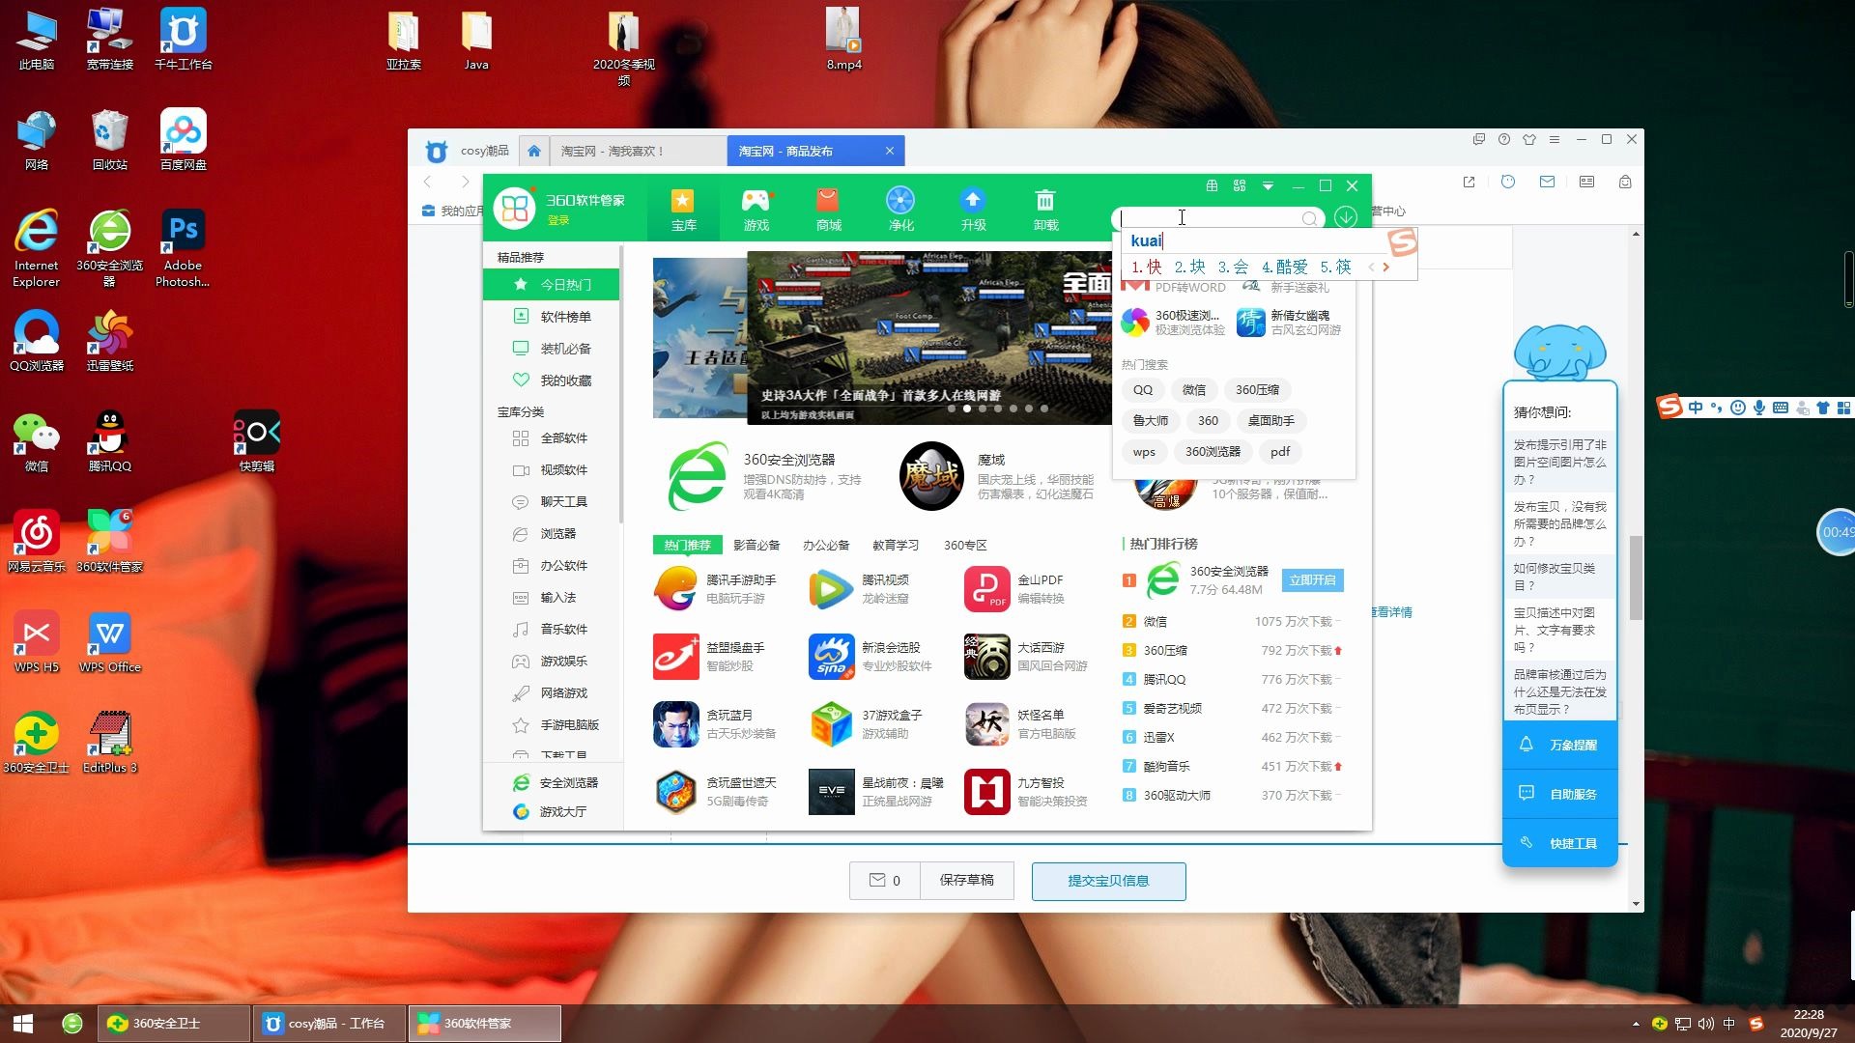Toggle Sogou 中 Chinese/English input mode

[x=1696, y=408]
